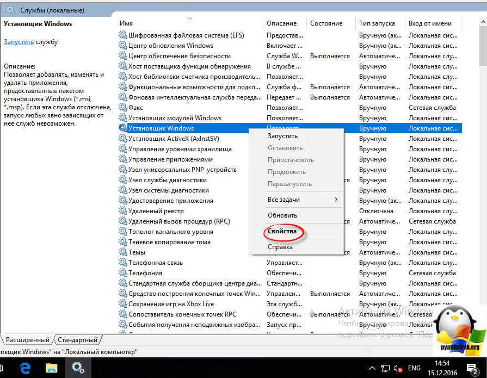Select the gear icon for Удаленный реестр

coord(122,211)
